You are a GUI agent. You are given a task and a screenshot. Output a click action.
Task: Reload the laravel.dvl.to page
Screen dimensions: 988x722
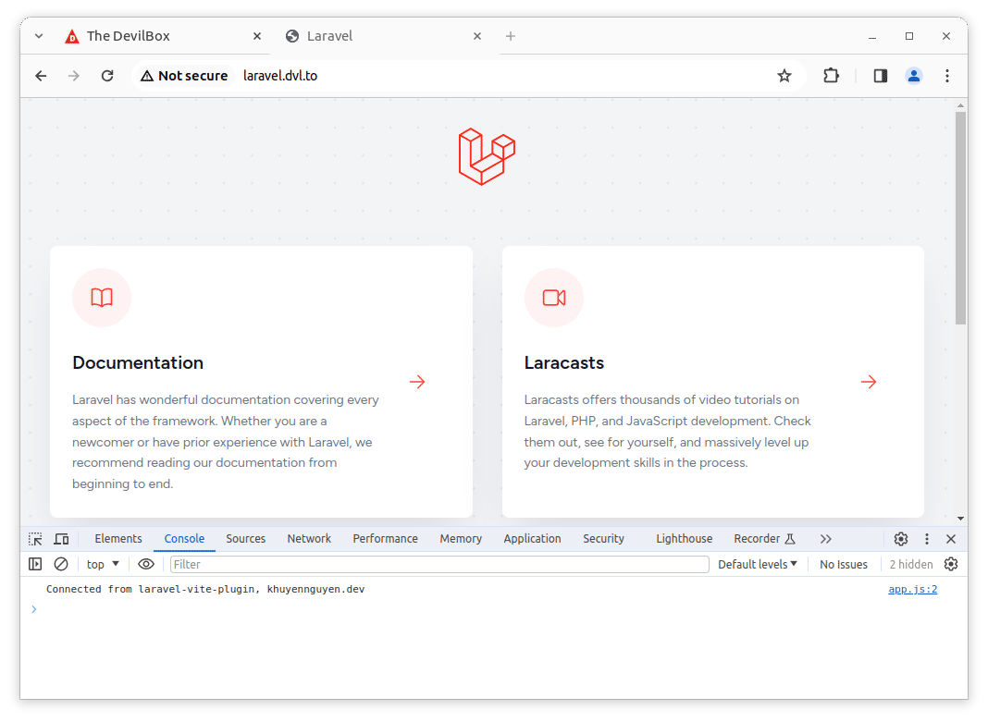coord(107,76)
